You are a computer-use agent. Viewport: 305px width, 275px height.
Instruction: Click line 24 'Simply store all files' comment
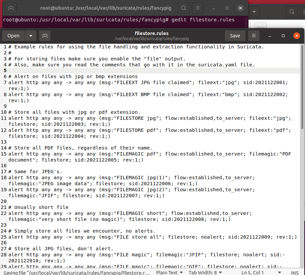coord(82,231)
